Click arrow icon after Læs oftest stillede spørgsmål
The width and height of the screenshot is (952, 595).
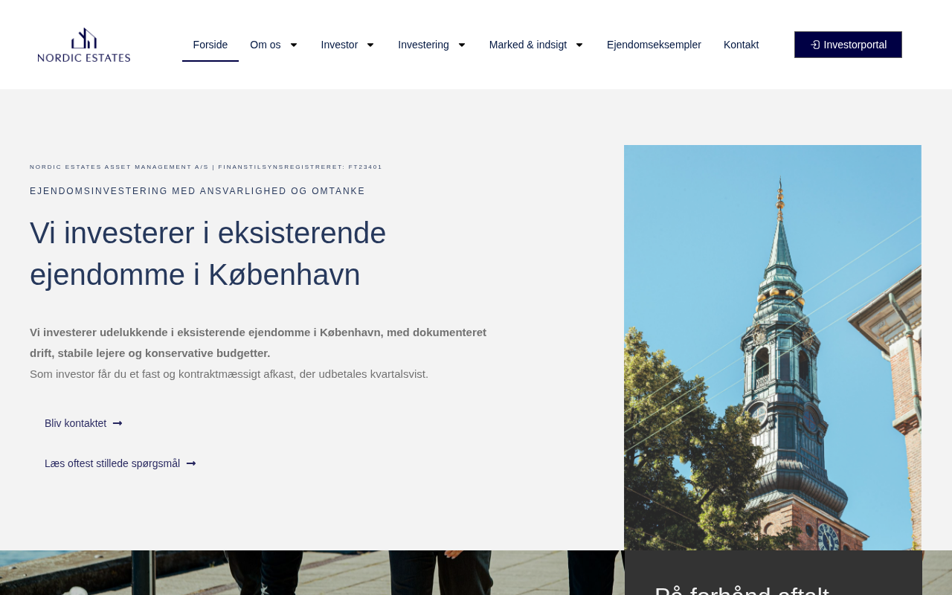click(191, 463)
